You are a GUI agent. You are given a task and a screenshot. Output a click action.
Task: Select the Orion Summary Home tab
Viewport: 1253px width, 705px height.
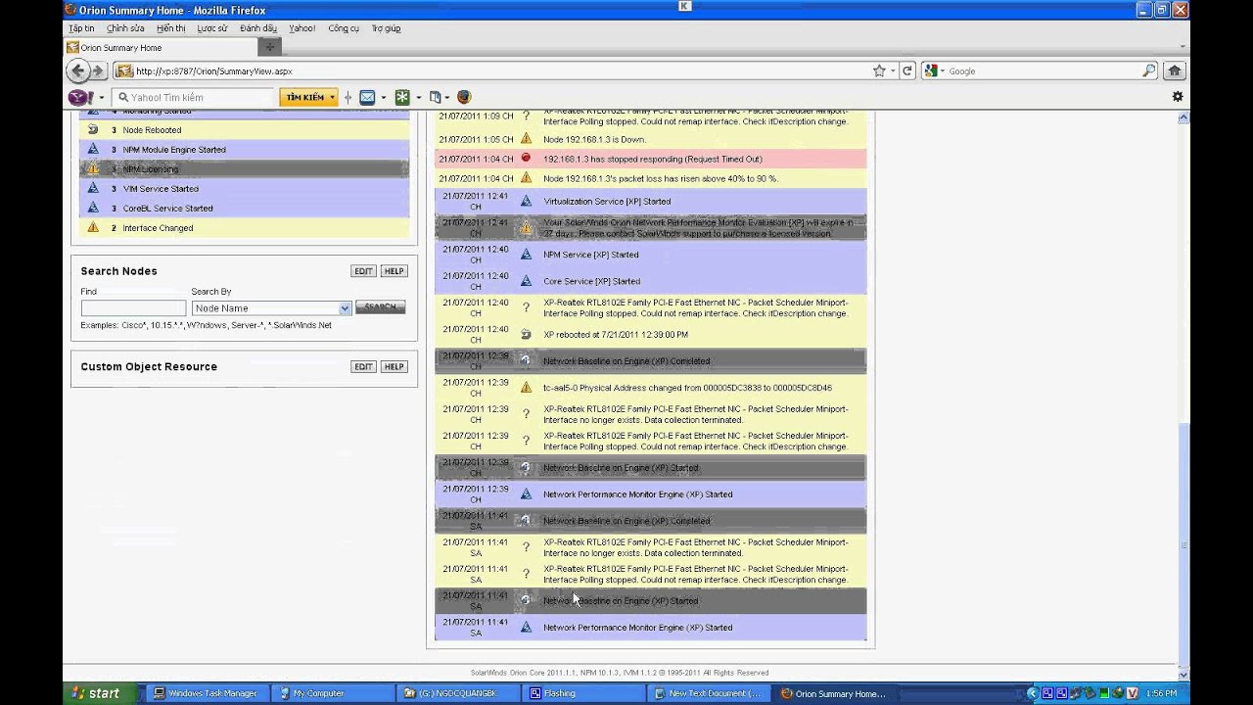(x=162, y=47)
